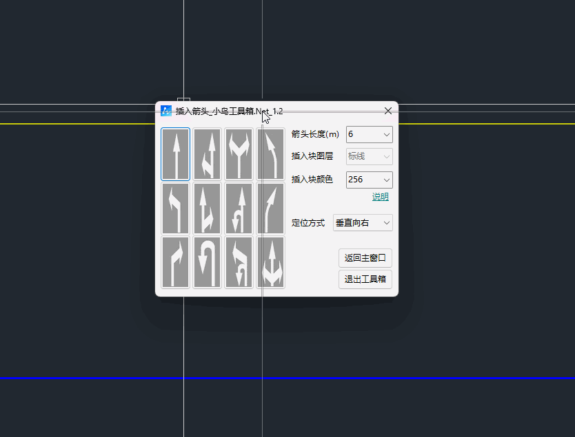Open the 定位方式 dropdown showing 垂直向右
Image resolution: width=575 pixels, height=437 pixels.
click(x=363, y=222)
